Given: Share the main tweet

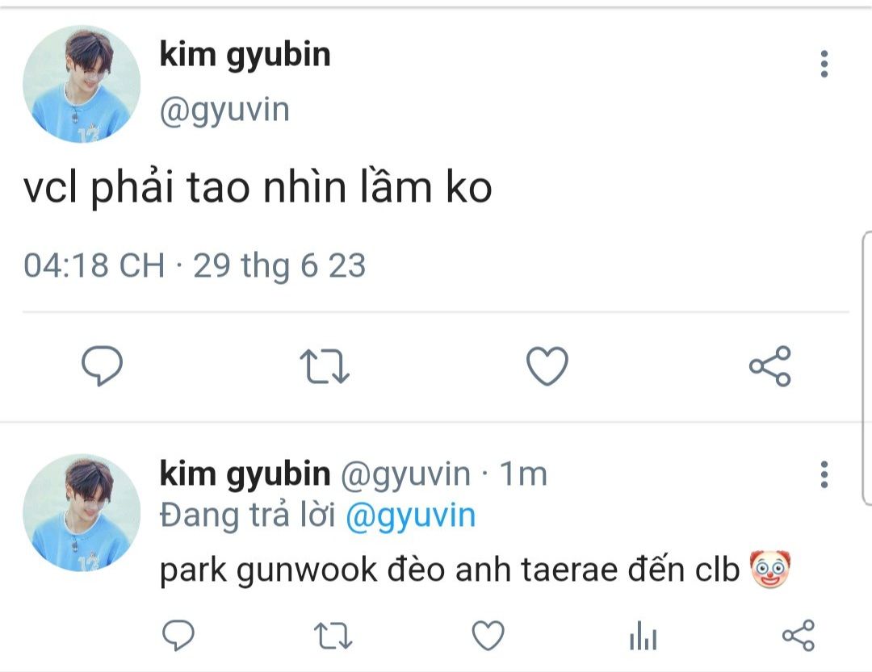Looking at the screenshot, I should coord(770,367).
